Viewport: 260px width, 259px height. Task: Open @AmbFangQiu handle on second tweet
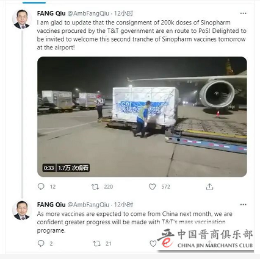pos(88,205)
